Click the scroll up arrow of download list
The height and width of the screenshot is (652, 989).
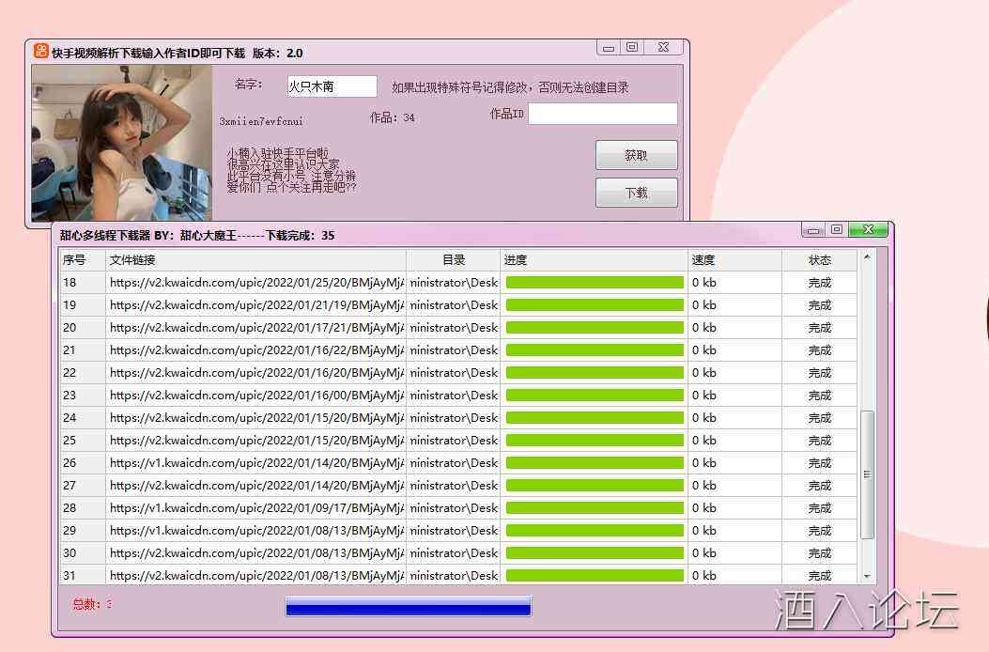click(x=867, y=257)
